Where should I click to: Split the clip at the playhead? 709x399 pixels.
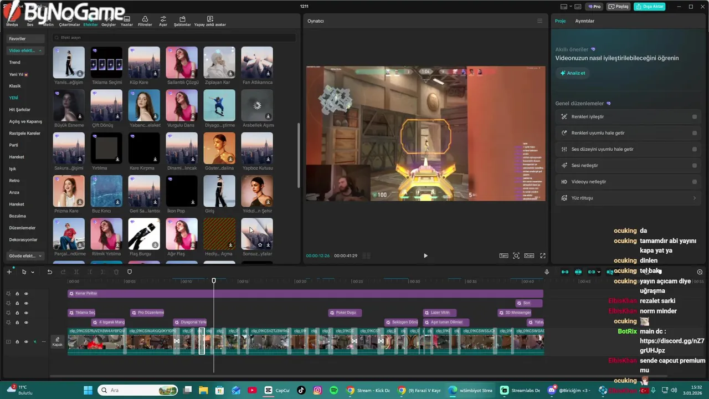(x=76, y=272)
